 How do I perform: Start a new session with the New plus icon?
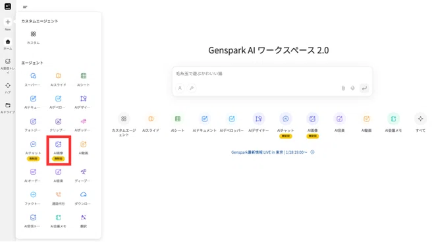point(8,22)
